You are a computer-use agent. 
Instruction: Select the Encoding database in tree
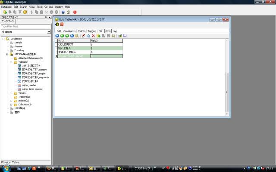[x=19, y=50]
